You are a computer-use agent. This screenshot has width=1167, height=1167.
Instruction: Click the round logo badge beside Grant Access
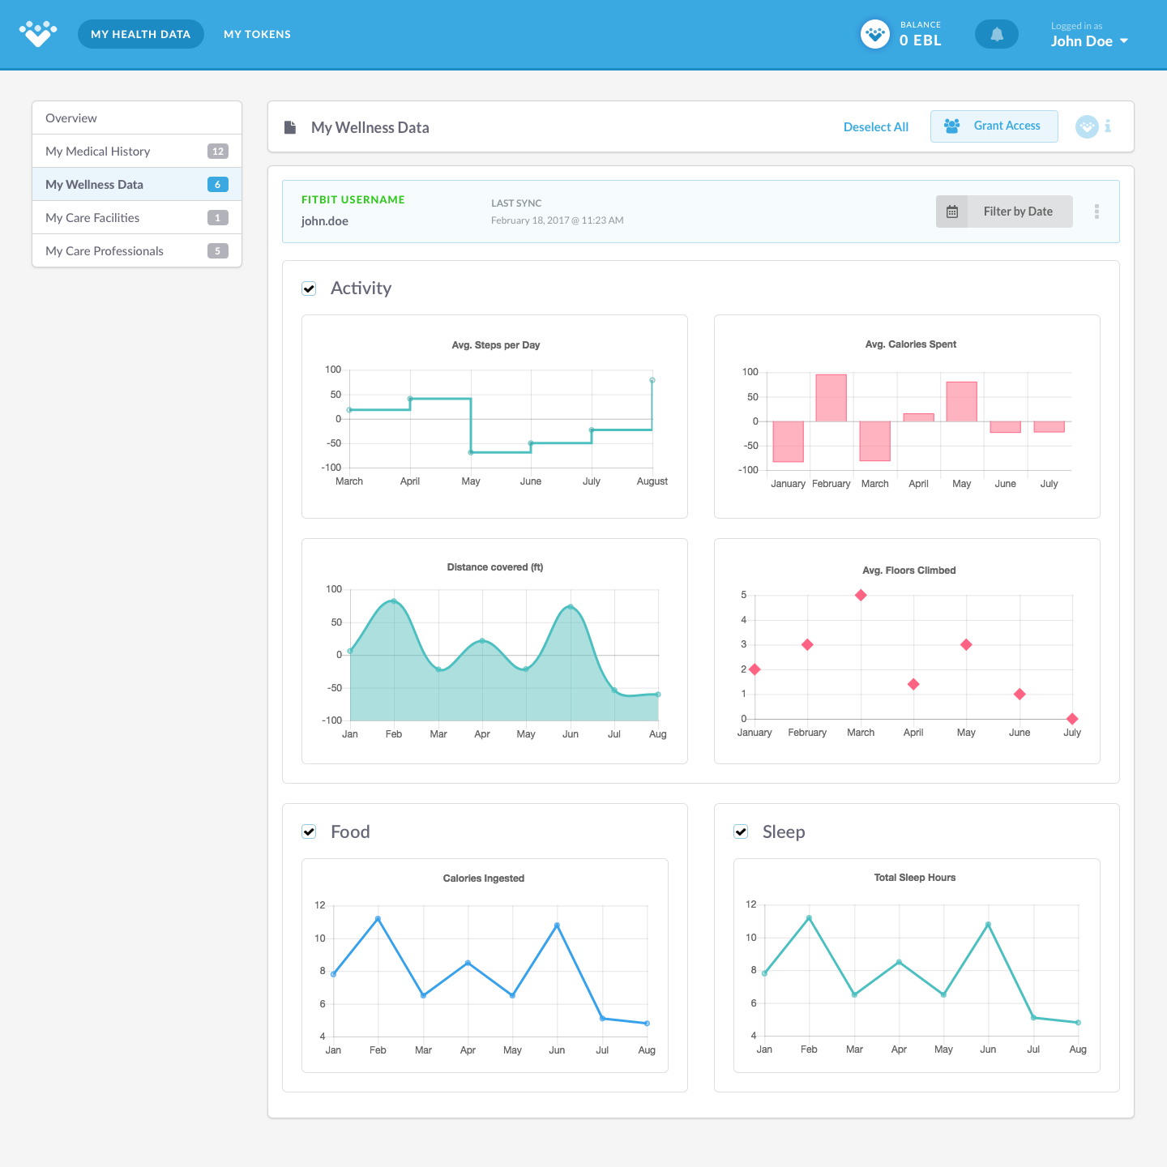[x=1087, y=126]
